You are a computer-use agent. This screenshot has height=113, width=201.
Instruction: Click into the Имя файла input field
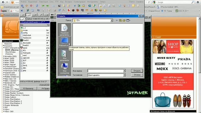(x=106, y=71)
